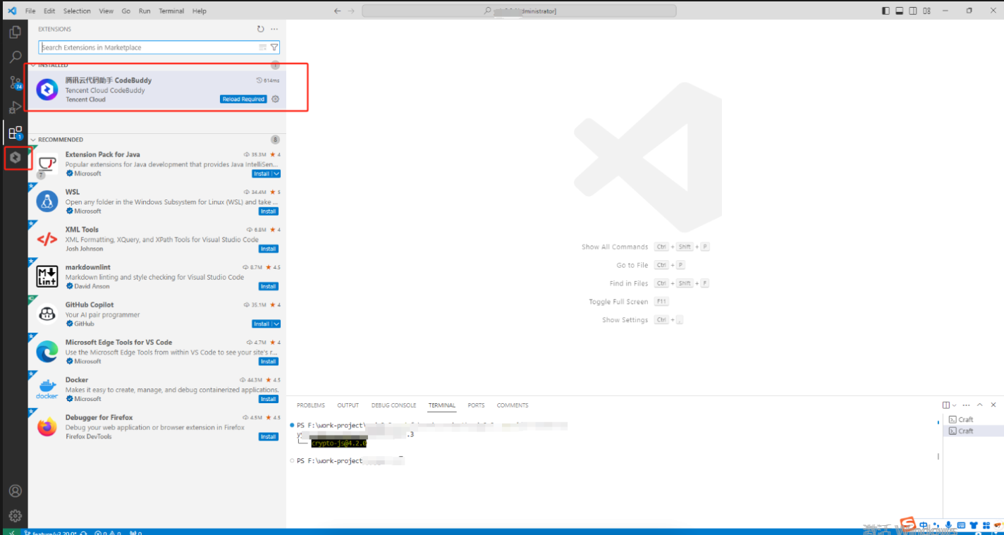Toggle the secondary side bar layout
The image size is (1004, 535).
point(913,11)
